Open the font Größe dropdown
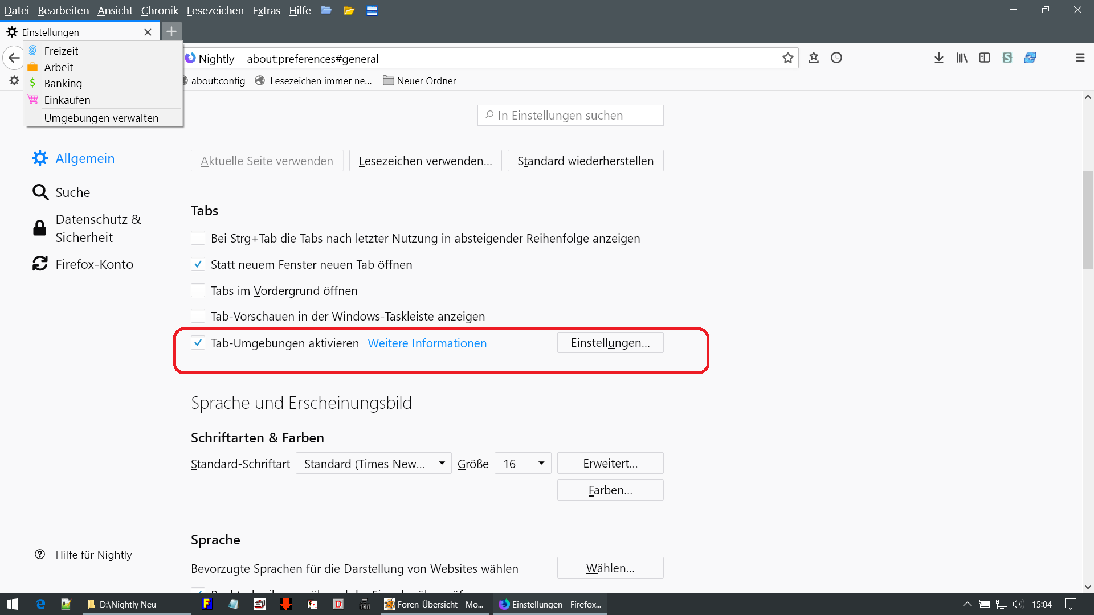 point(522,464)
